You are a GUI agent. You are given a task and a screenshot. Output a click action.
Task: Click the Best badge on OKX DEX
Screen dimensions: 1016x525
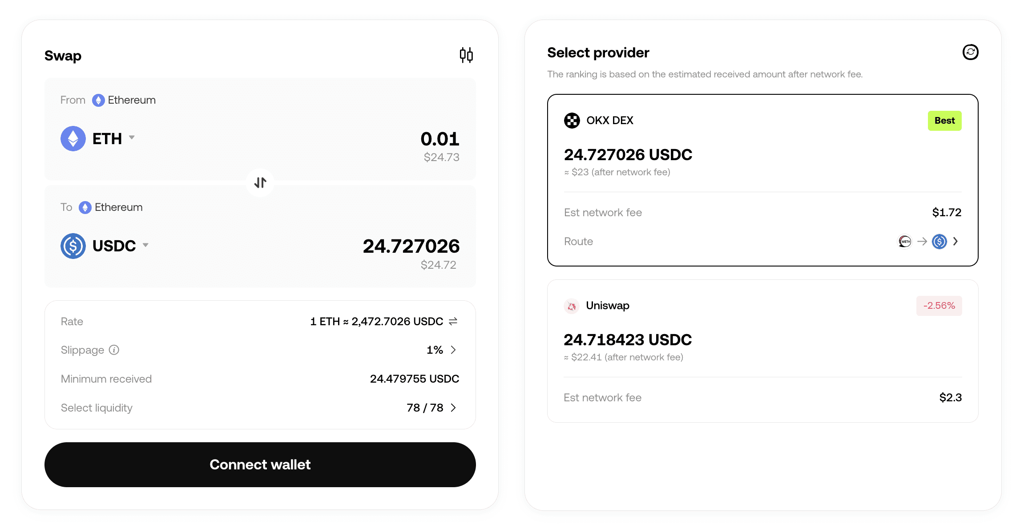(944, 121)
